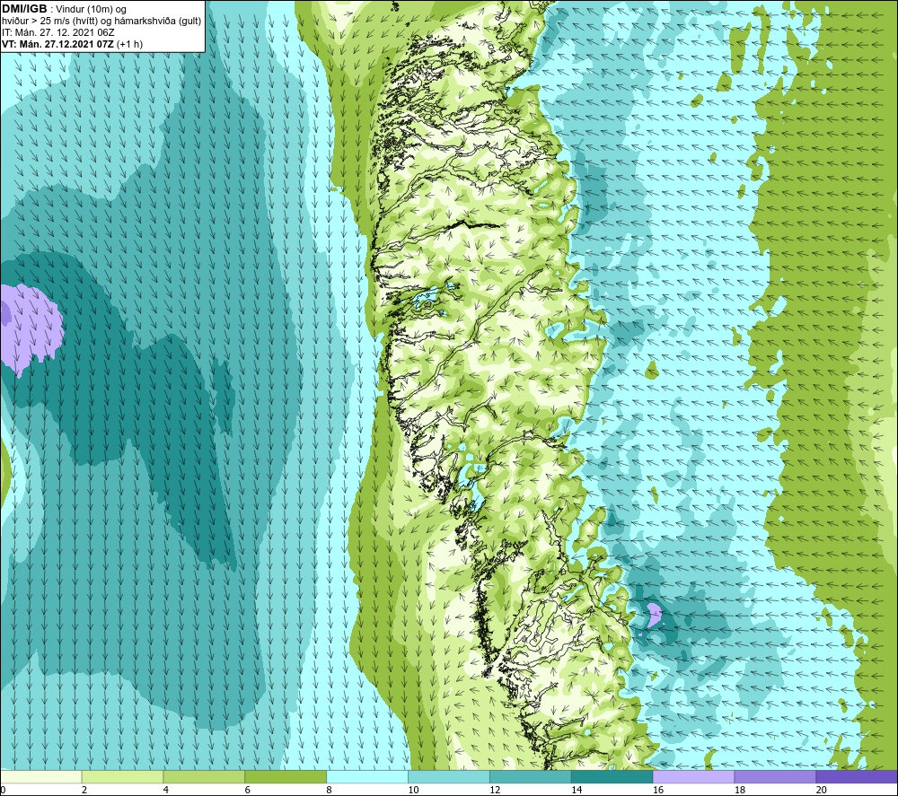Pick the 12–14 m/s teal legend swatch
Viewport: 898px width, 796px height.
tap(531, 776)
